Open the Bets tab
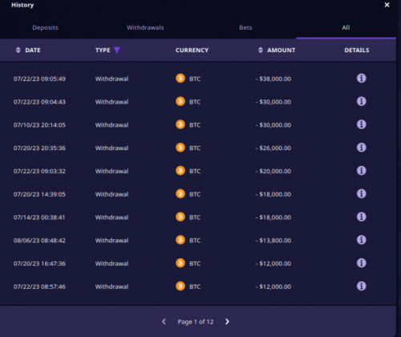Image resolution: width=401 pixels, height=337 pixels. pos(245,27)
